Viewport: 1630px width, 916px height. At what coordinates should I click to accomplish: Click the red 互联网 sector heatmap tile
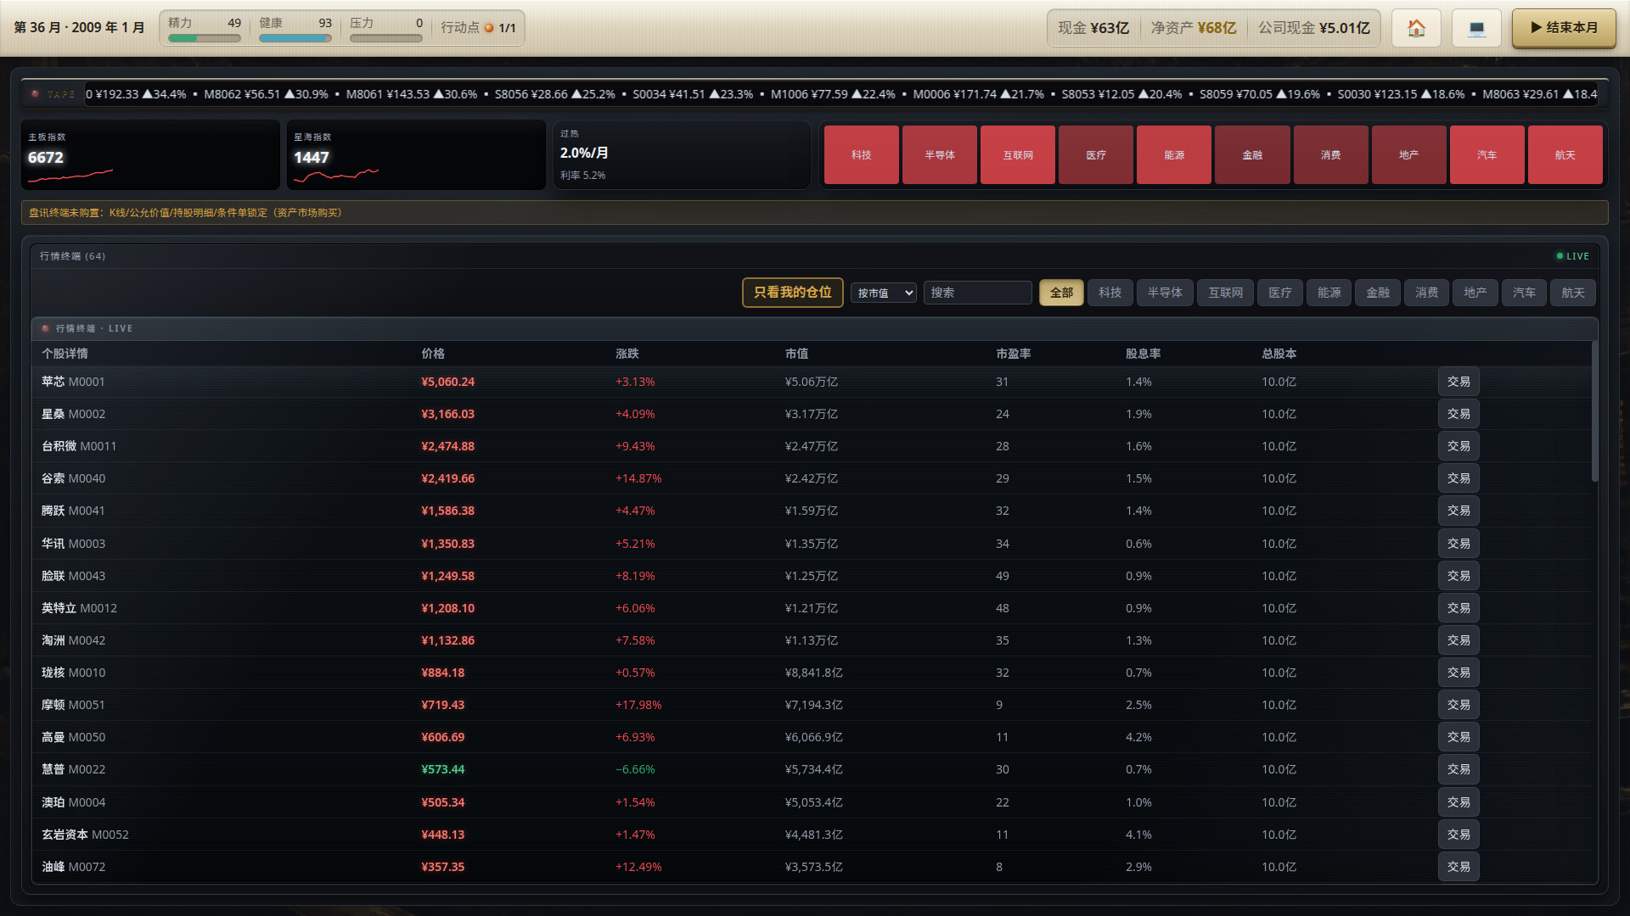[x=1017, y=155]
